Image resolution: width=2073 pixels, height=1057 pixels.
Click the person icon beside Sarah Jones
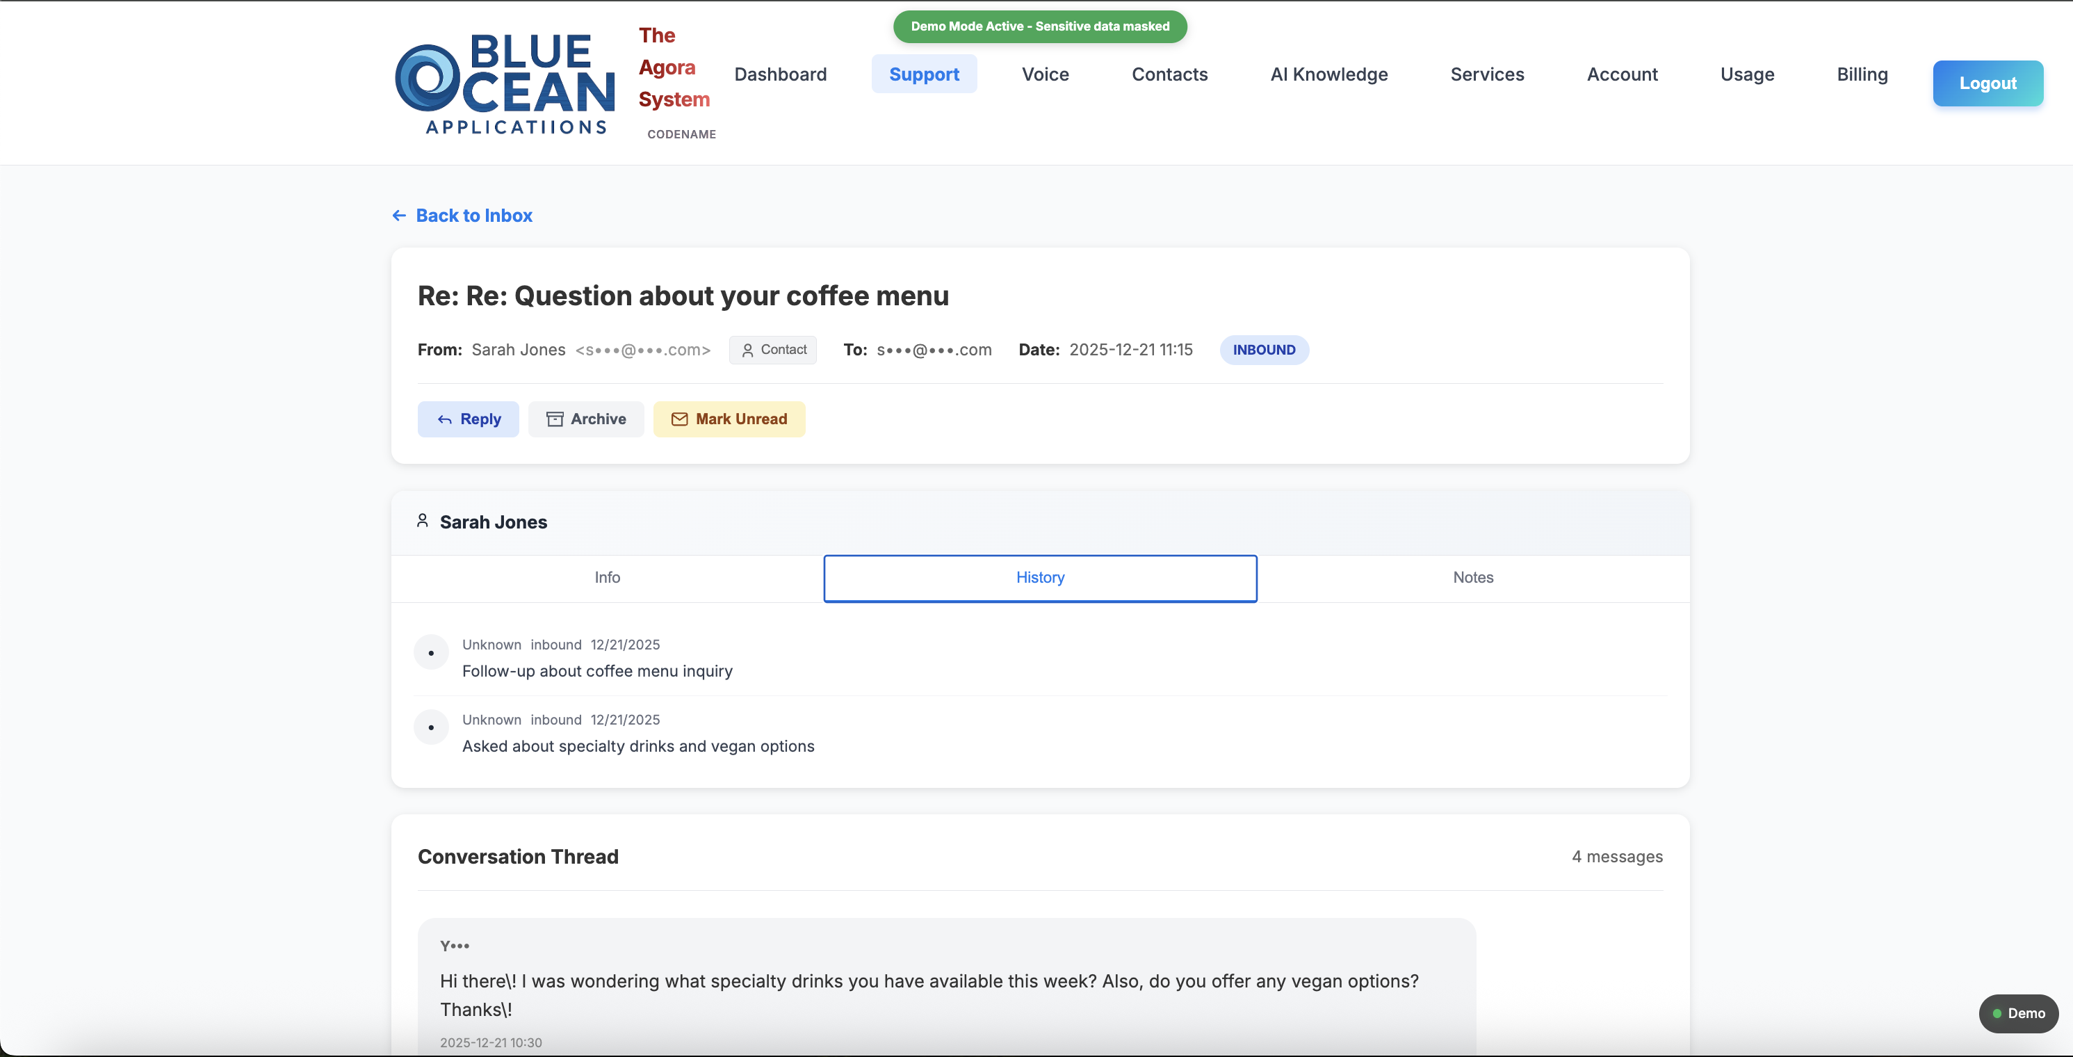pos(423,521)
